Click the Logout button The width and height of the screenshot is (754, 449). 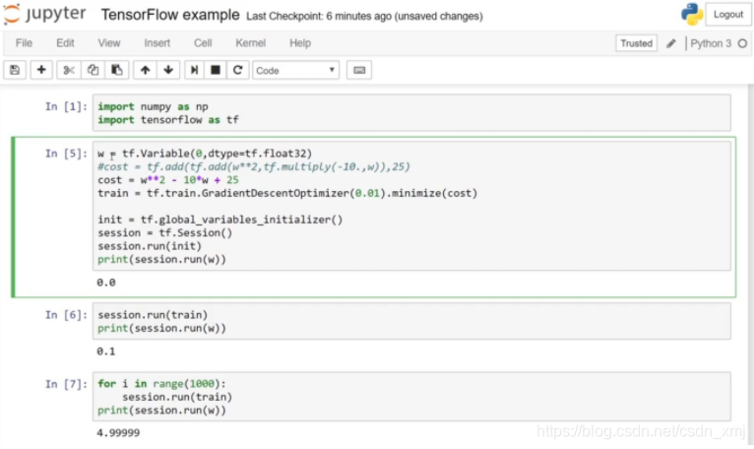point(728,15)
